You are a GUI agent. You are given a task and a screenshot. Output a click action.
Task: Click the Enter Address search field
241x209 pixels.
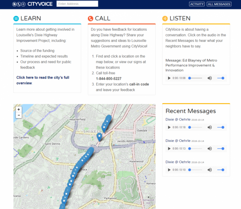click(x=77, y=4)
